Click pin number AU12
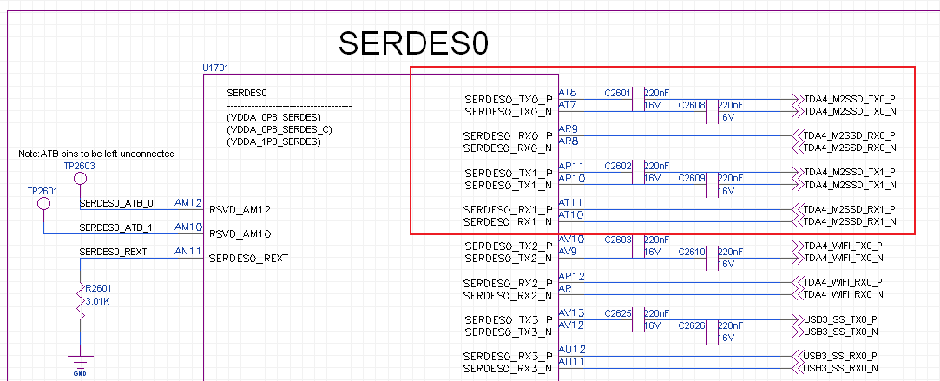940x381 pixels. click(x=572, y=349)
